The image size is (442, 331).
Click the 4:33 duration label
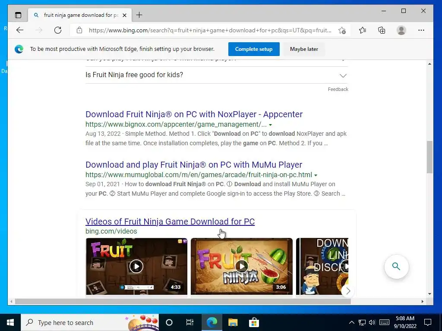[x=175, y=287]
